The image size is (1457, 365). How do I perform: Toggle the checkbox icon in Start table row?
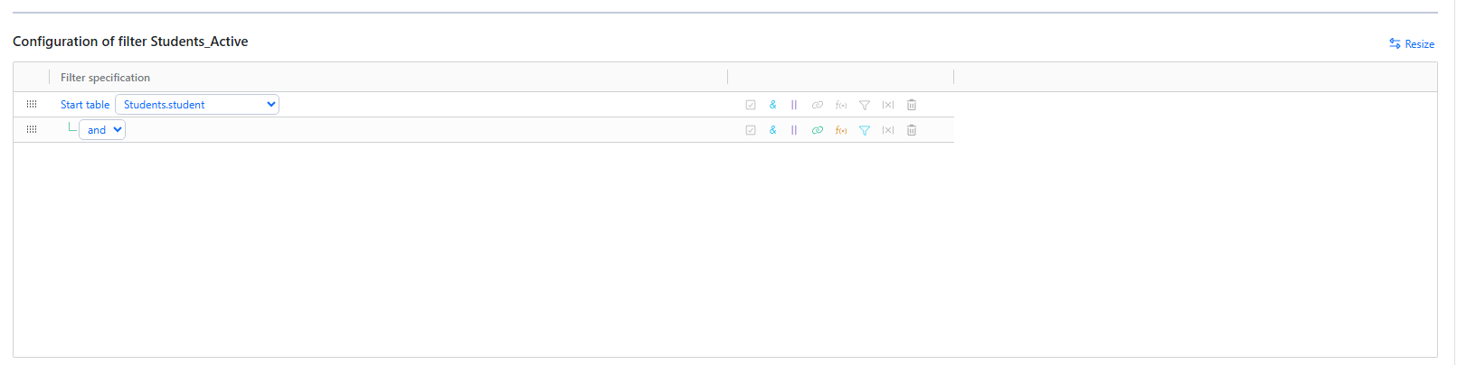pyautogui.click(x=751, y=105)
